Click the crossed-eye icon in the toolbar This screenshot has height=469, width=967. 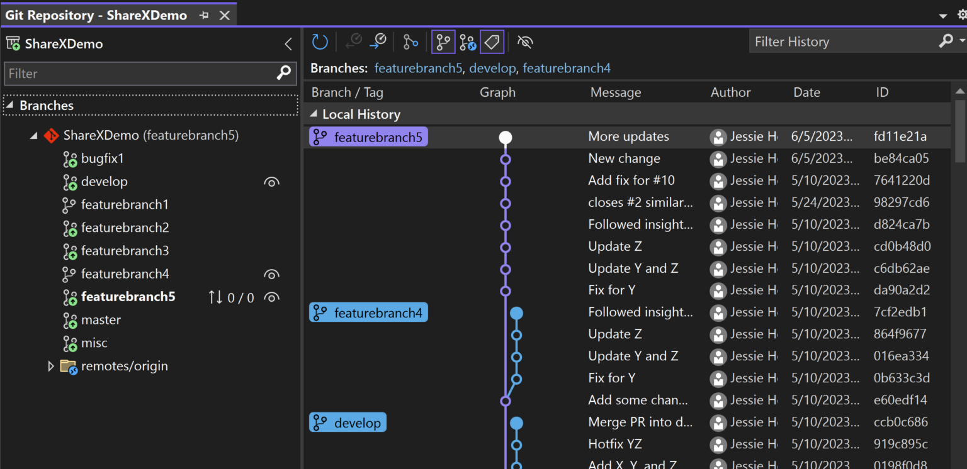pos(524,41)
